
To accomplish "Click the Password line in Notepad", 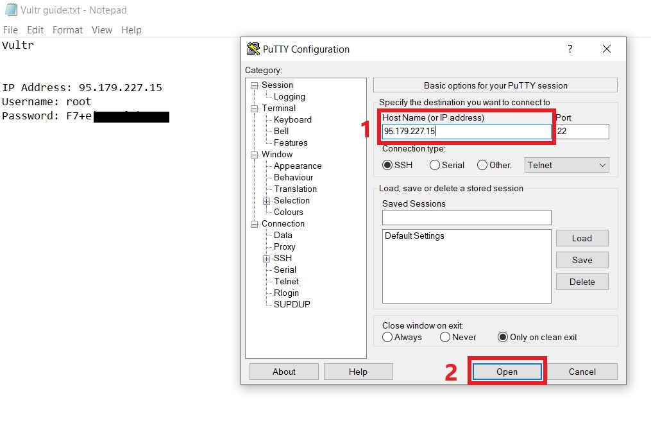I will pyautogui.click(x=85, y=116).
